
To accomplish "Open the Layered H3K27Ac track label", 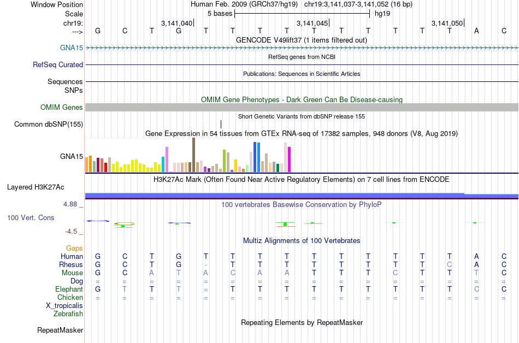I will point(36,187).
